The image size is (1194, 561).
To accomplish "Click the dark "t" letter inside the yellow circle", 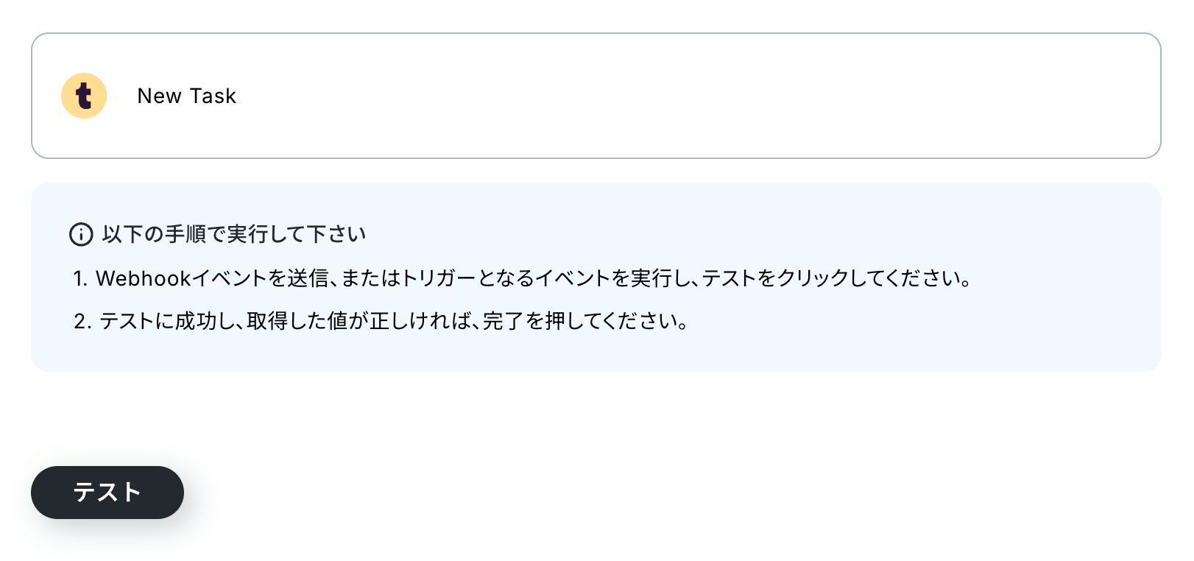I will pos(84,96).
